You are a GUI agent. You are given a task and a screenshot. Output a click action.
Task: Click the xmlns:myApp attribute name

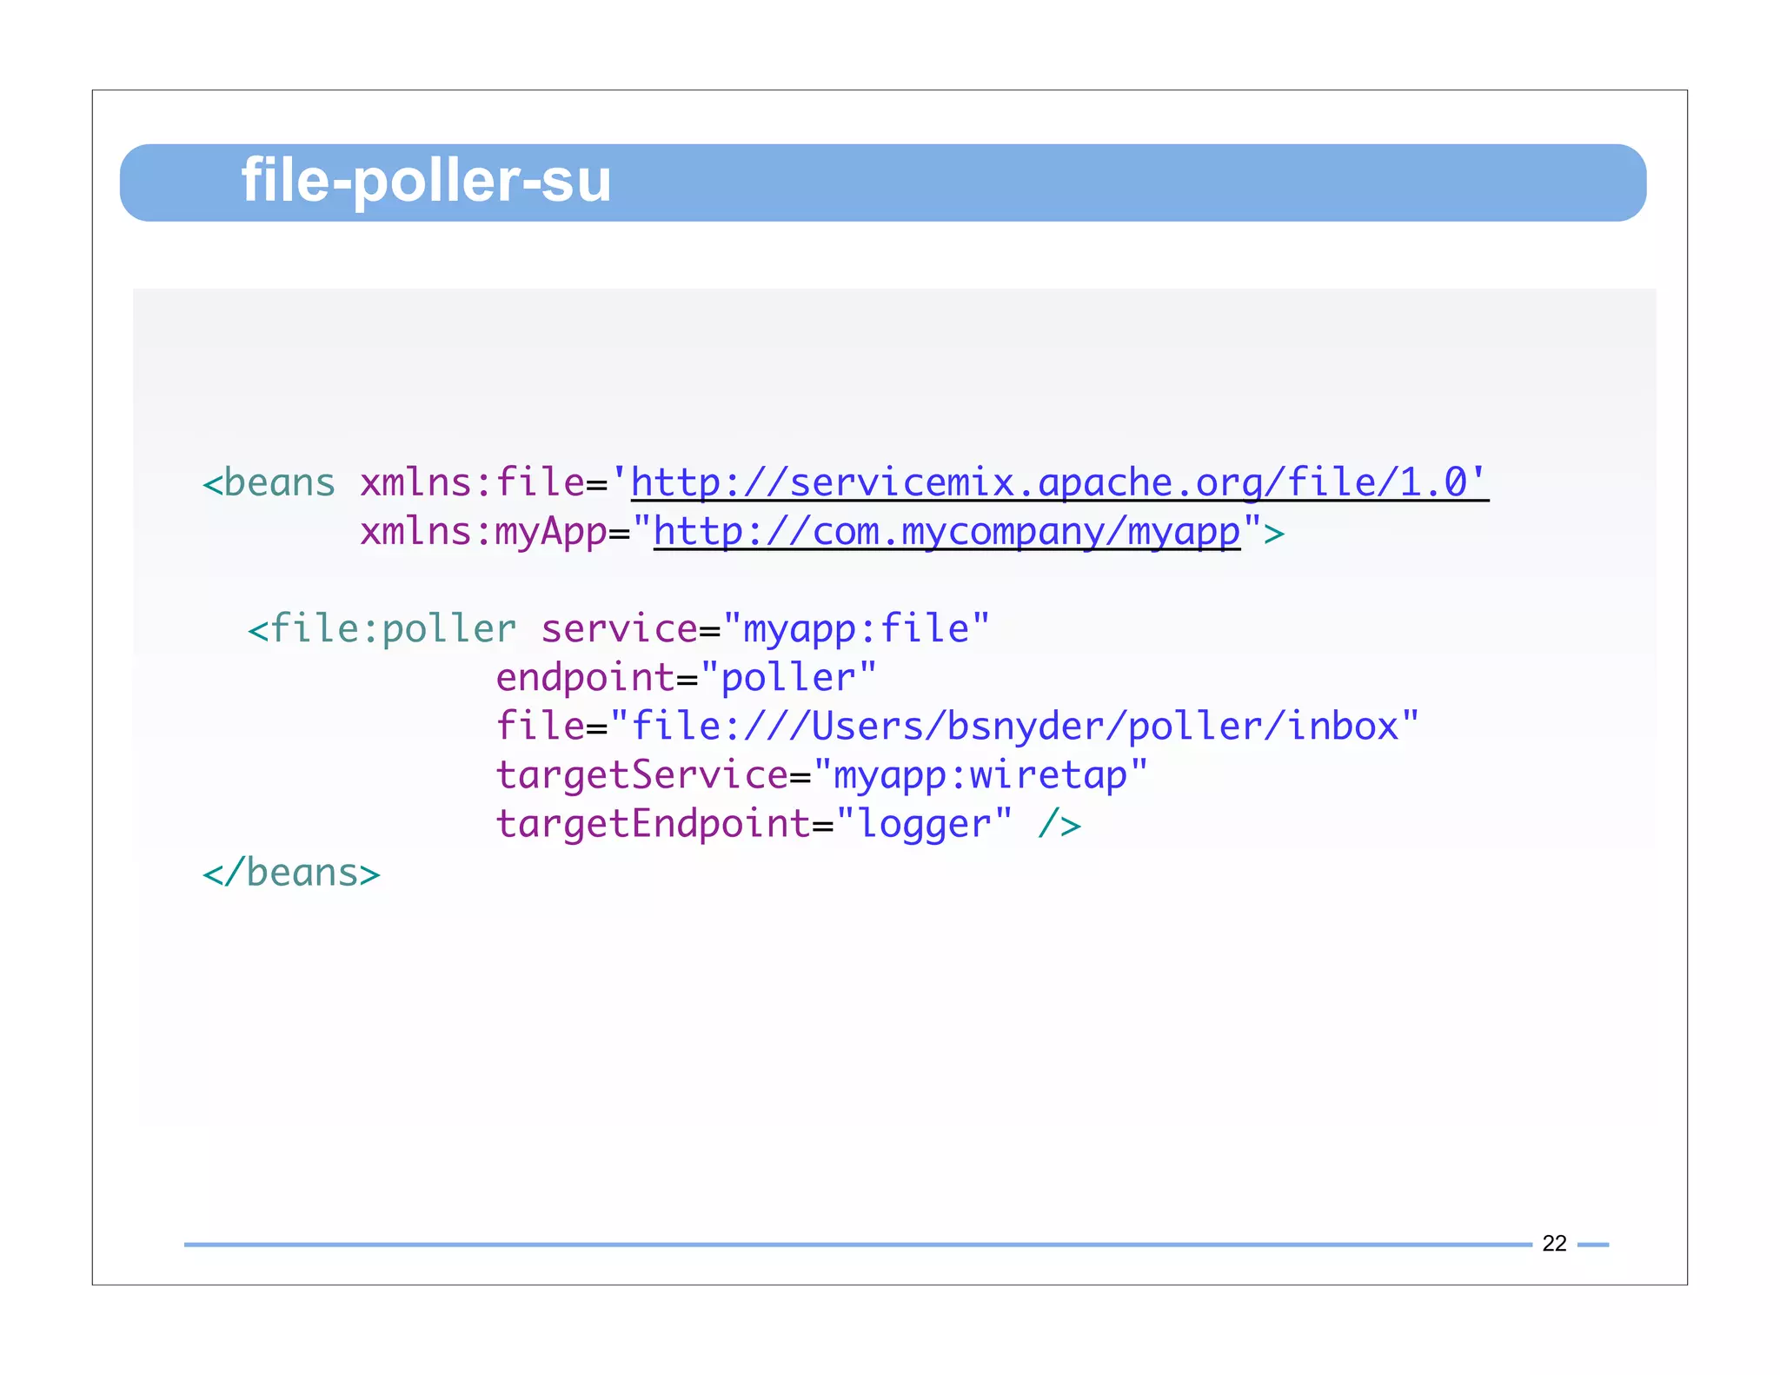pos(483,531)
